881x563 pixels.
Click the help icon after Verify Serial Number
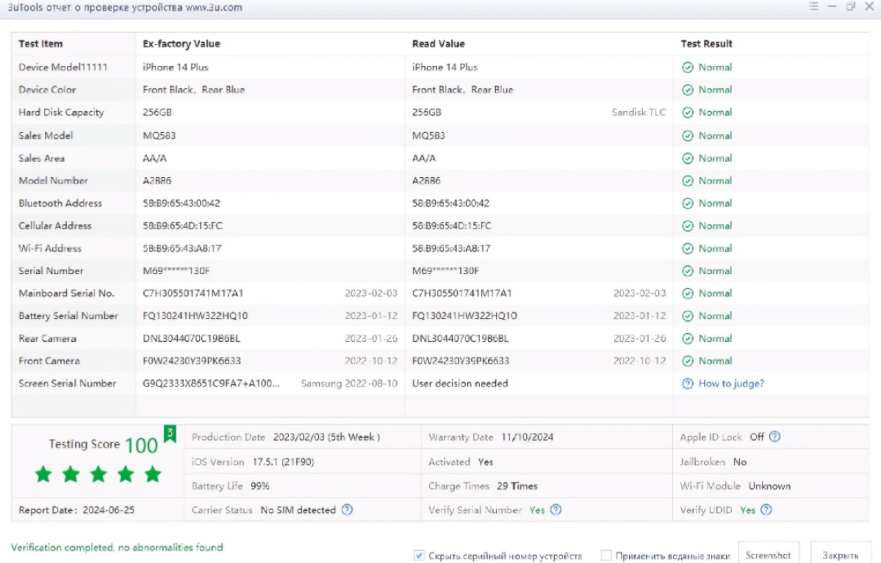(555, 509)
